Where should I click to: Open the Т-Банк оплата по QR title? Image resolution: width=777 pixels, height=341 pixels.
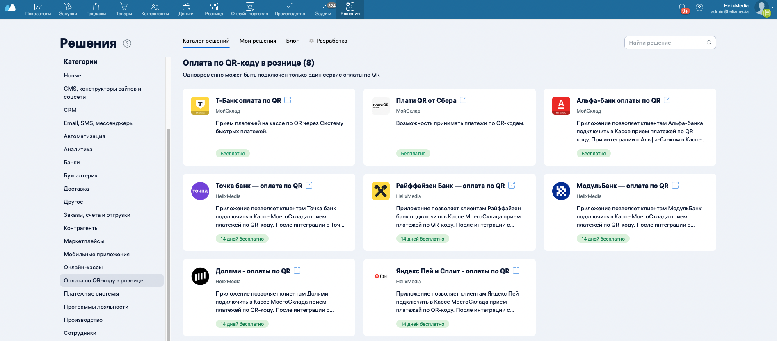pyautogui.click(x=248, y=100)
